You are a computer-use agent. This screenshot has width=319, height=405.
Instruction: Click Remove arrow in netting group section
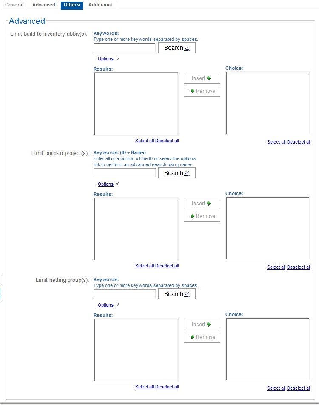202,337
